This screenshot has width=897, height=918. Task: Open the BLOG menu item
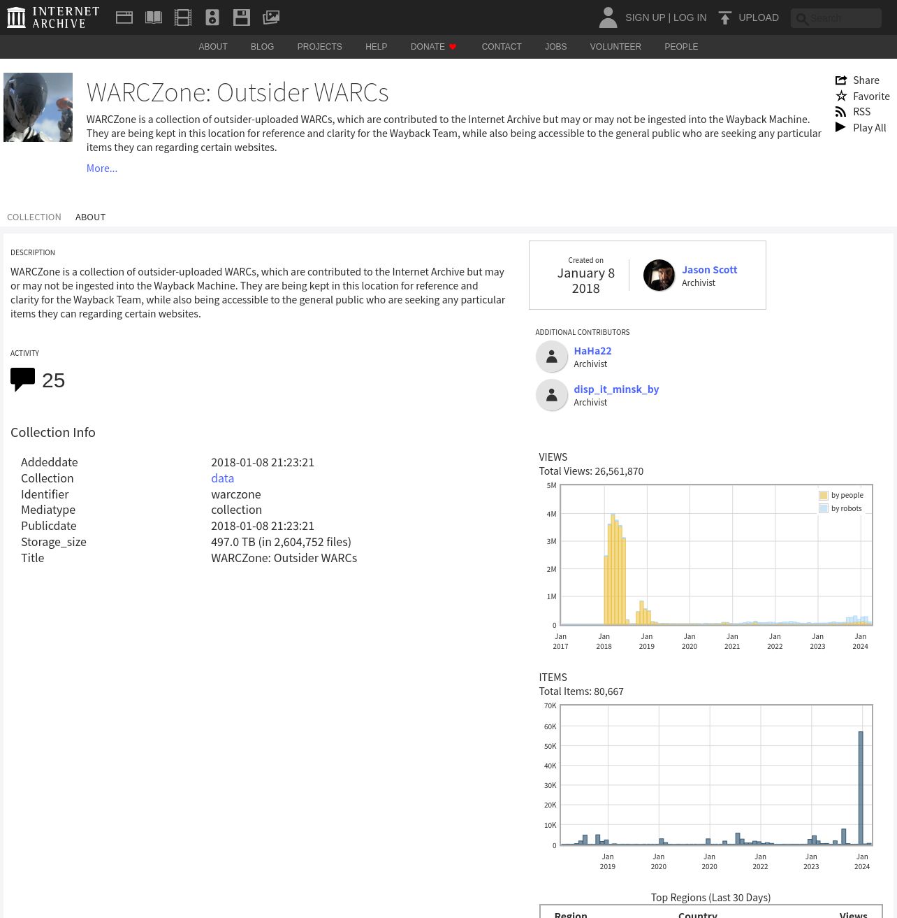tap(263, 47)
